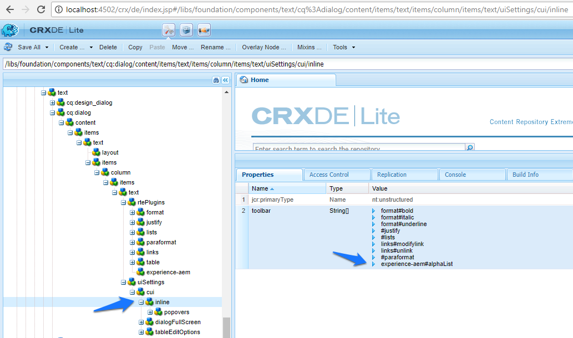The image size is (573, 338).
Task: Open the package cube icon in top toolbar
Action: 186,30
